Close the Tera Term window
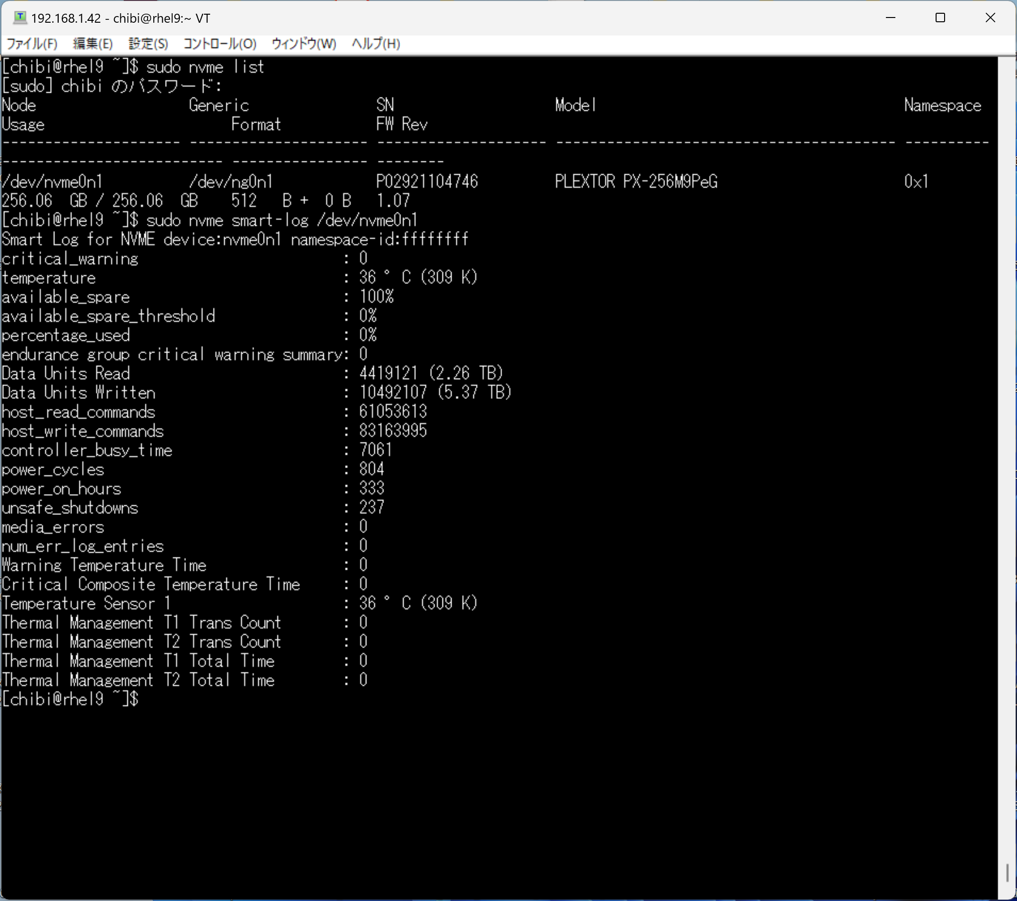Image resolution: width=1017 pixels, height=901 pixels. click(x=990, y=18)
